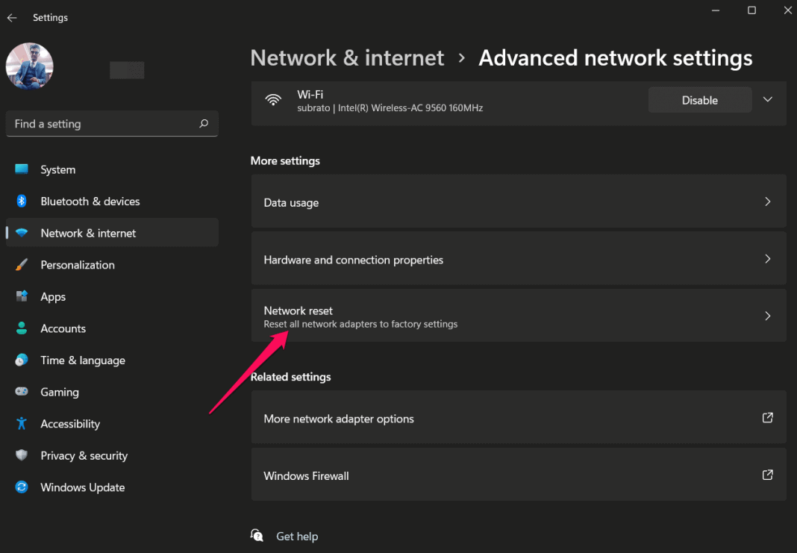
Task: Click the back arrow icon in Settings
Action: [12, 18]
